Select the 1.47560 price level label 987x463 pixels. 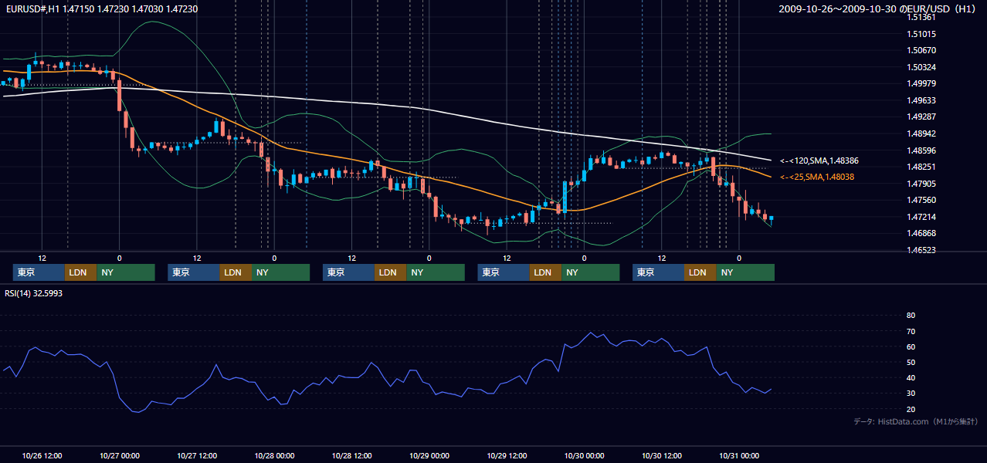click(921, 200)
